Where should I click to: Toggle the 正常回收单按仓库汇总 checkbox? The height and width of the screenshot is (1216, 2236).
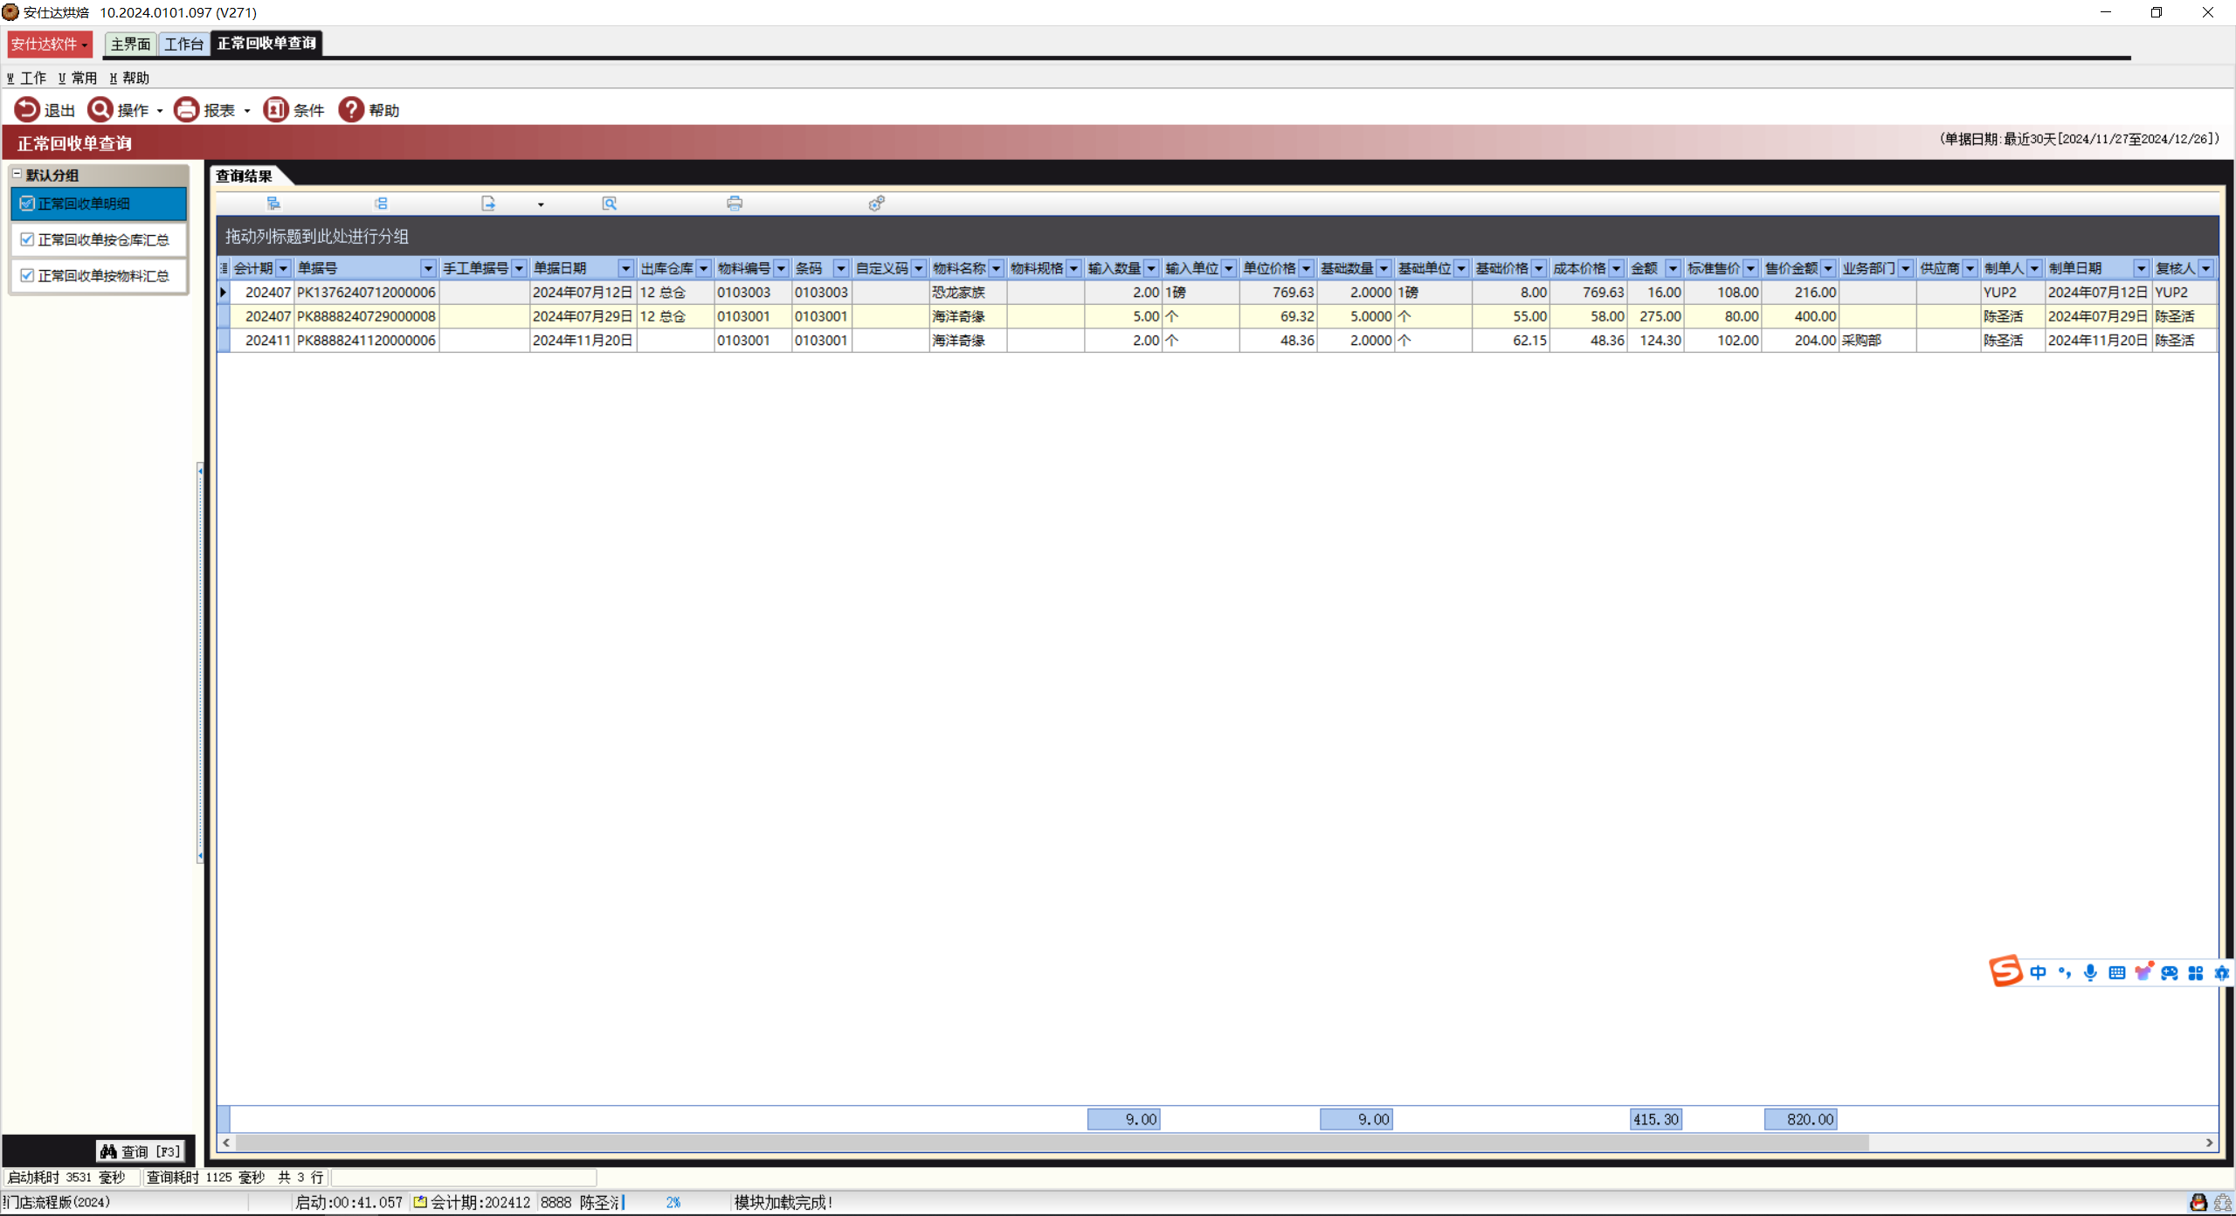[27, 239]
